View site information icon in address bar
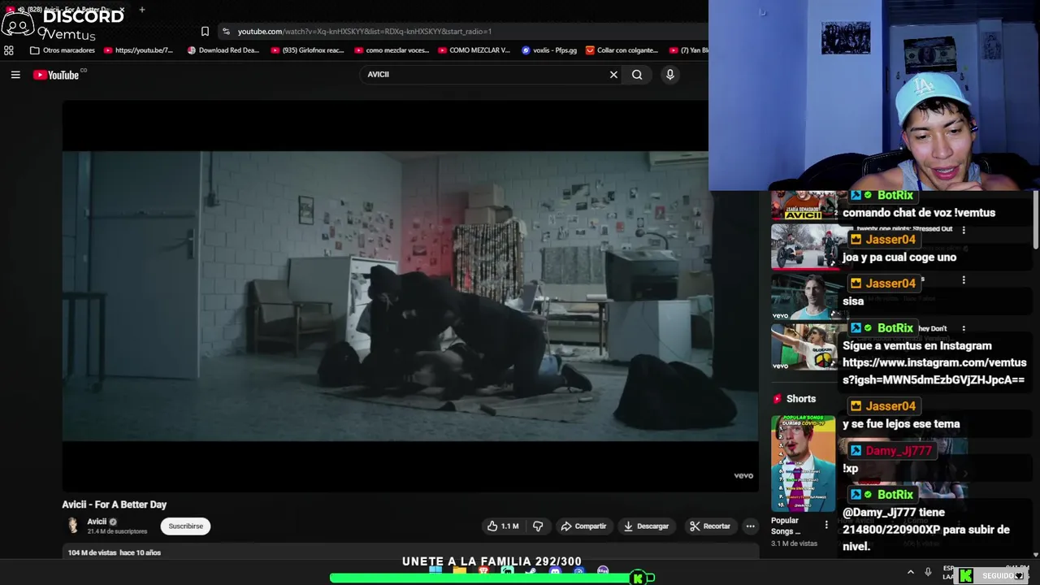Viewport: 1040px width, 585px height. 225,32
